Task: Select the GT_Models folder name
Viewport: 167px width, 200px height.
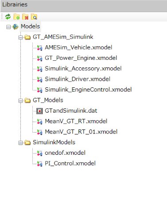Action: 48,100
